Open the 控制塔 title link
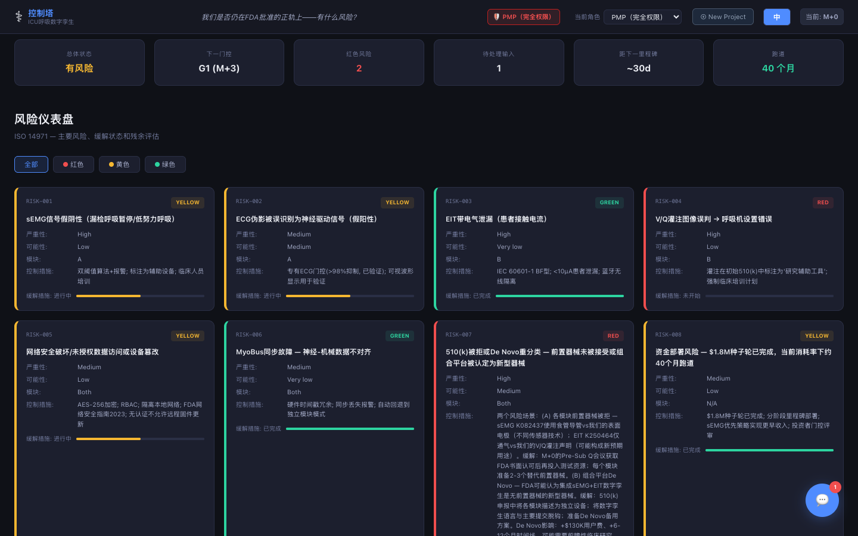858x536 pixels. click(41, 13)
